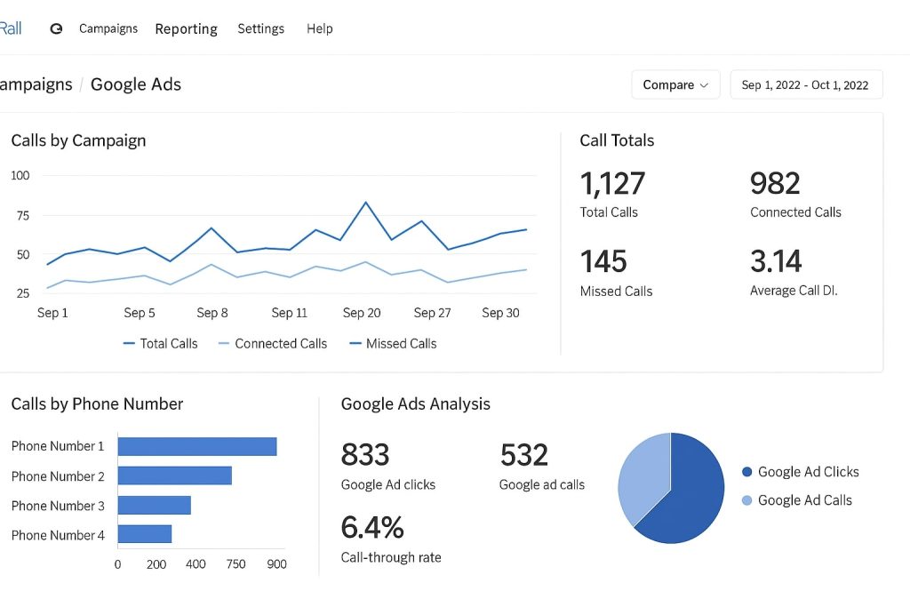Open the Help menu
Viewport: 910px width, 607px height.
319,28
